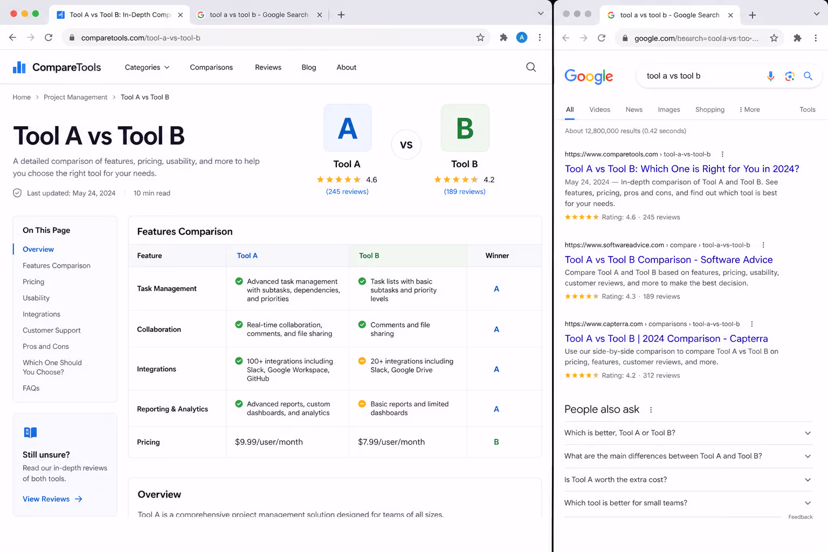Jump to Customer Support in On This Page

pos(52,330)
